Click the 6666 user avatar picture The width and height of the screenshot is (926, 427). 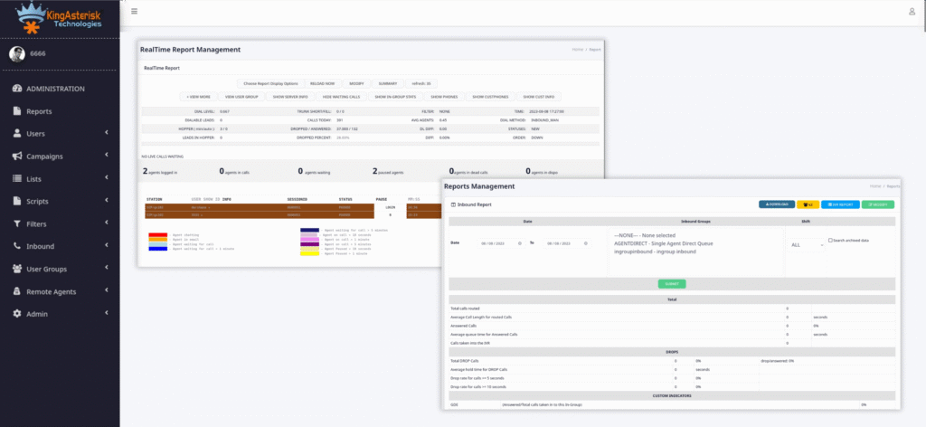point(16,53)
